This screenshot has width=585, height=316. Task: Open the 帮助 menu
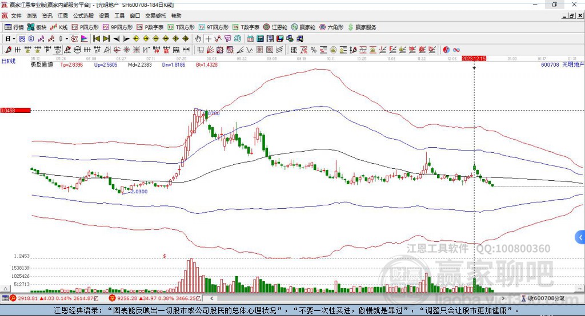coord(176,15)
